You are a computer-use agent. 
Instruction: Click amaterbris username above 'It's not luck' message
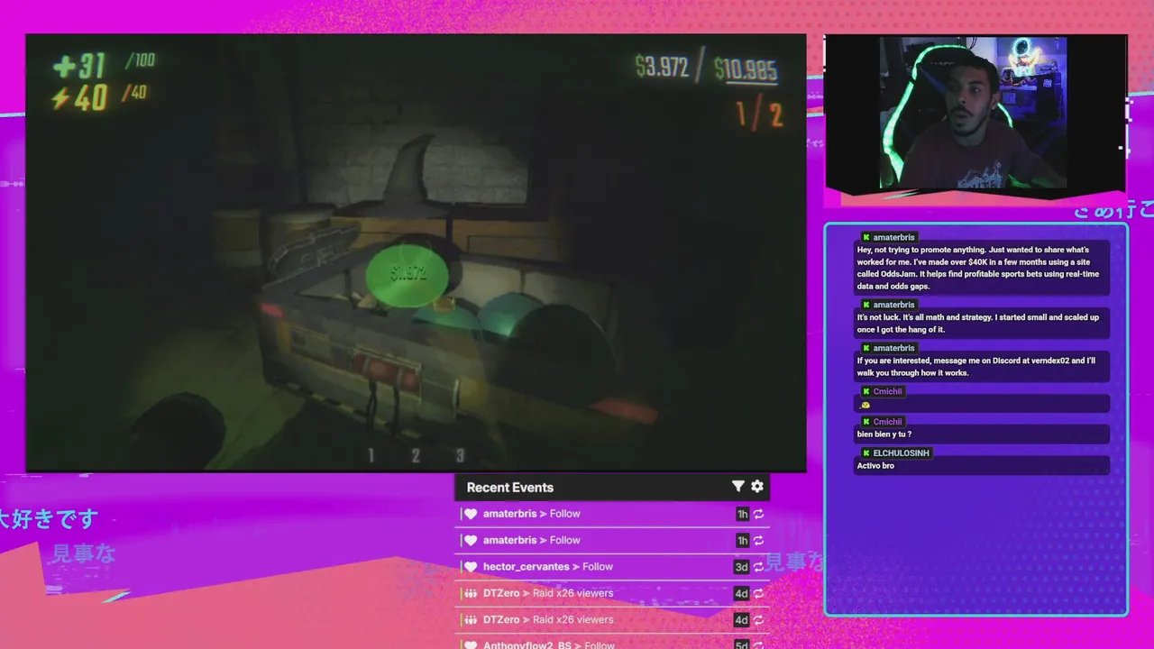pyautogui.click(x=894, y=305)
